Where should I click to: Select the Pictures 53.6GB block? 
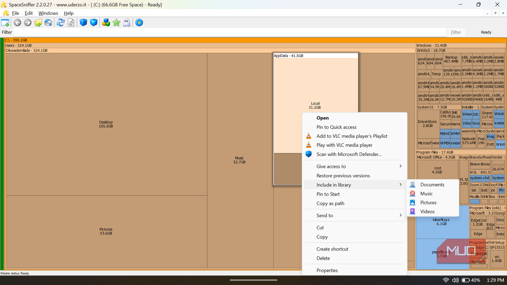[x=106, y=231]
